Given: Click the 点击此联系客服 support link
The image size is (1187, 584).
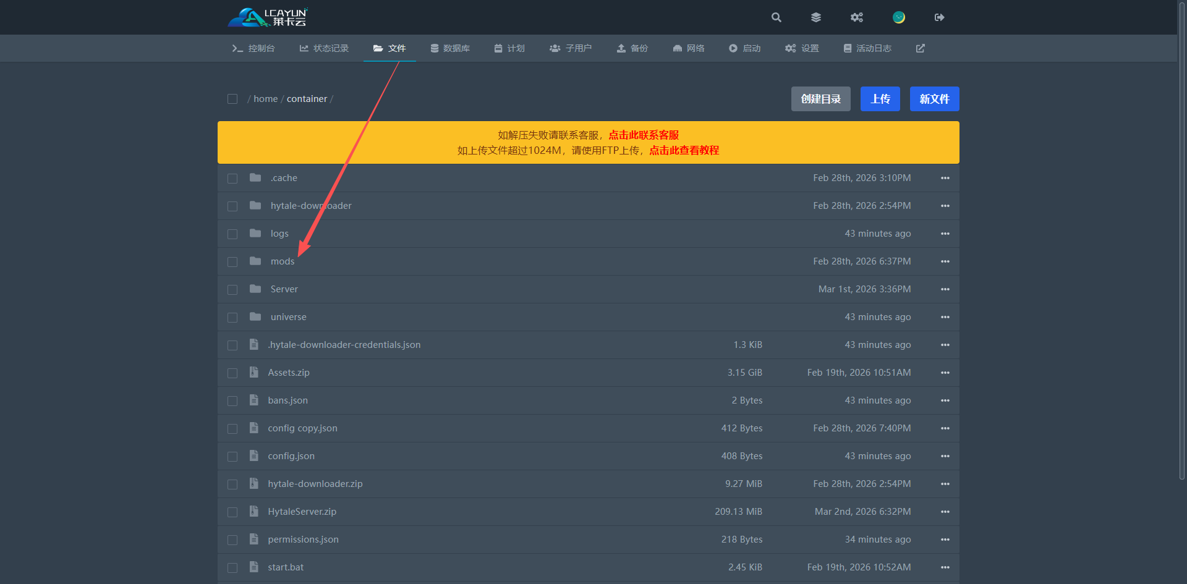Looking at the screenshot, I should 644,135.
